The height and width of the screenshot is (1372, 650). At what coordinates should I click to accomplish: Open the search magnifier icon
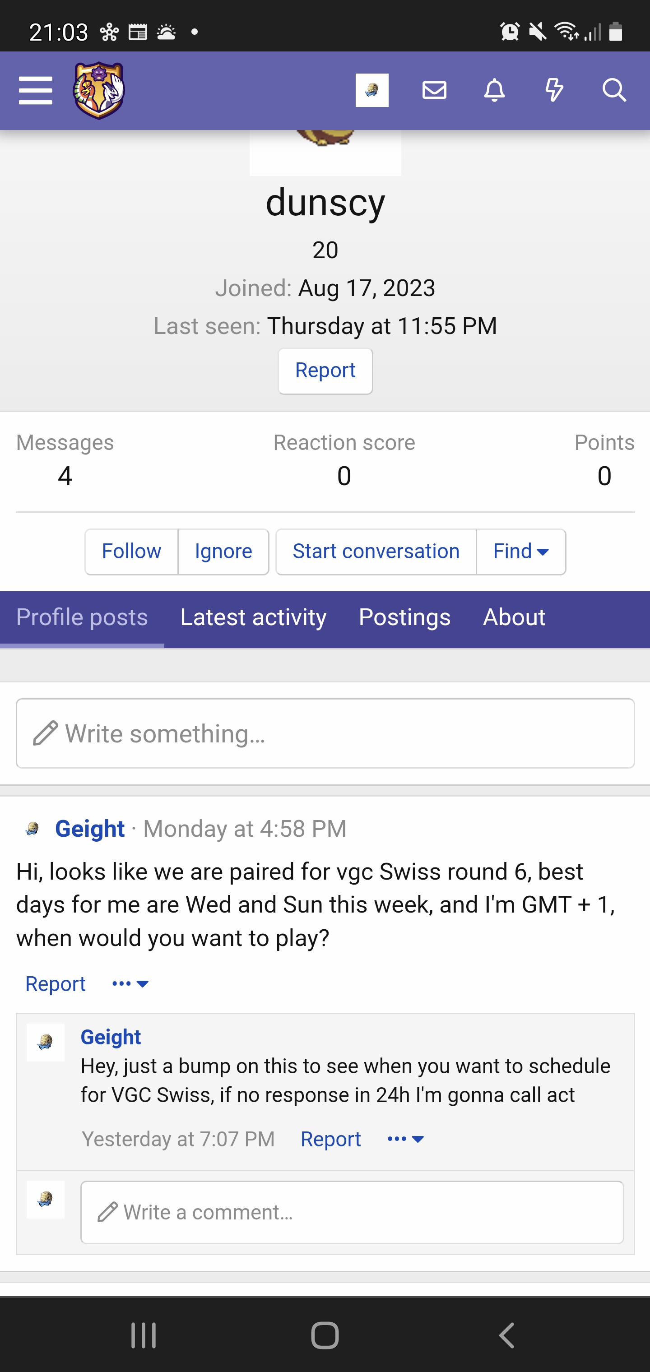[x=614, y=91]
